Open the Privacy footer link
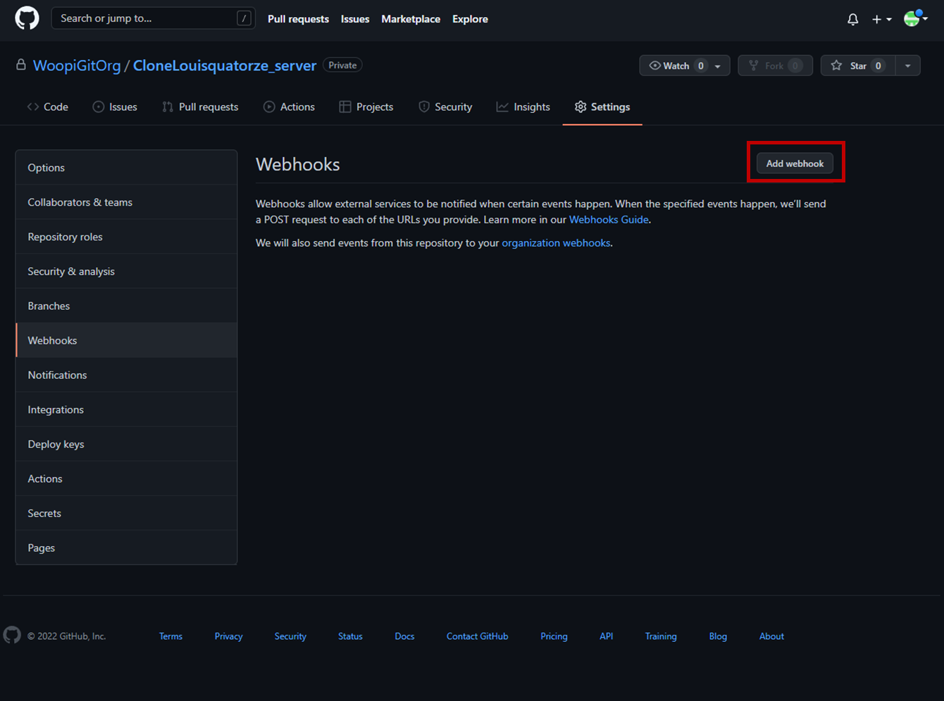The image size is (944, 701). (x=228, y=636)
